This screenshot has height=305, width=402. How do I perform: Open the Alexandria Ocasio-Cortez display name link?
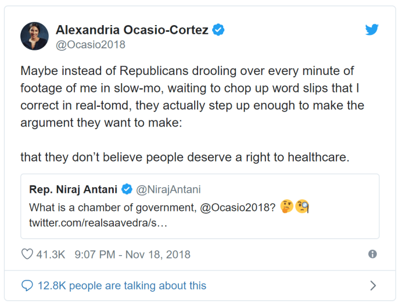132,30
